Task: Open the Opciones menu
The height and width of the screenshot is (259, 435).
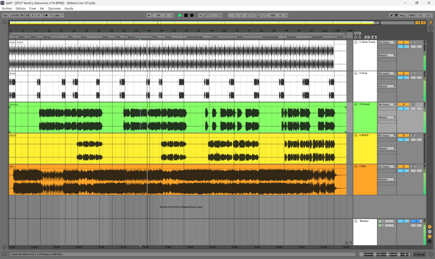Action: coord(54,9)
